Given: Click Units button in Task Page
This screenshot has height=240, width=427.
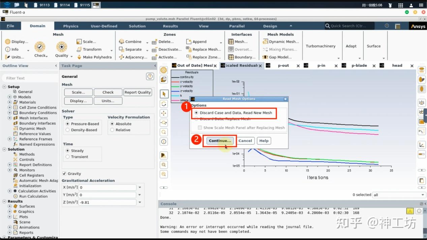Looking at the screenshot, I should tap(108, 101).
